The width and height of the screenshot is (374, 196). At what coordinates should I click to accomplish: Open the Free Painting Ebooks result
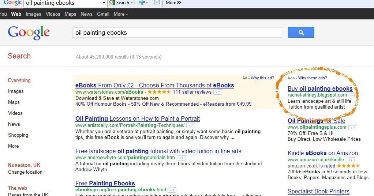[105, 183]
